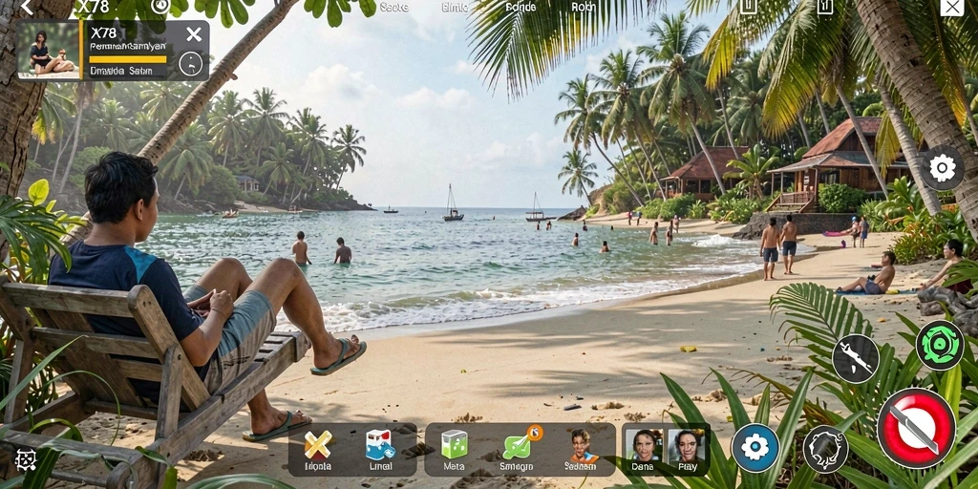978x489 pixels.
Task: Click the X78 heading inside the card
Action: 103,33
